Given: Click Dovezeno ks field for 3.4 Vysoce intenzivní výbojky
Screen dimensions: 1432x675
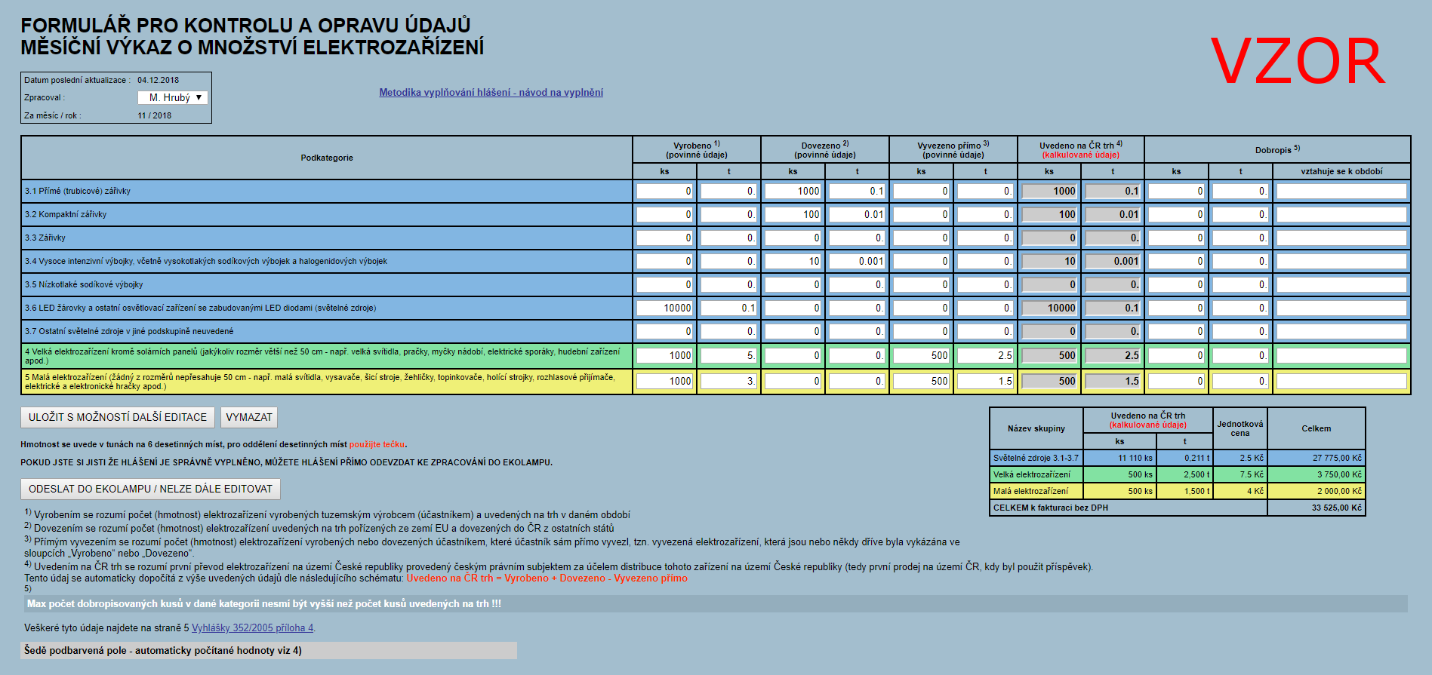Looking at the screenshot, I should coord(793,262).
